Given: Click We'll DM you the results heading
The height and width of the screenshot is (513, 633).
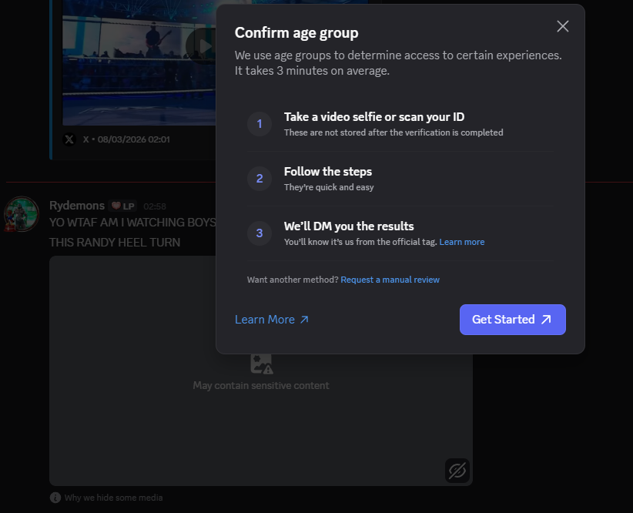Looking at the screenshot, I should [x=349, y=226].
